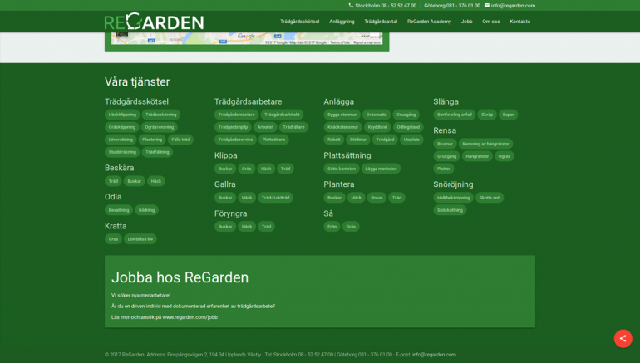Click info@regarden.com in the top bar
Screen dimensions: 640x363
pyautogui.click(x=513, y=6)
